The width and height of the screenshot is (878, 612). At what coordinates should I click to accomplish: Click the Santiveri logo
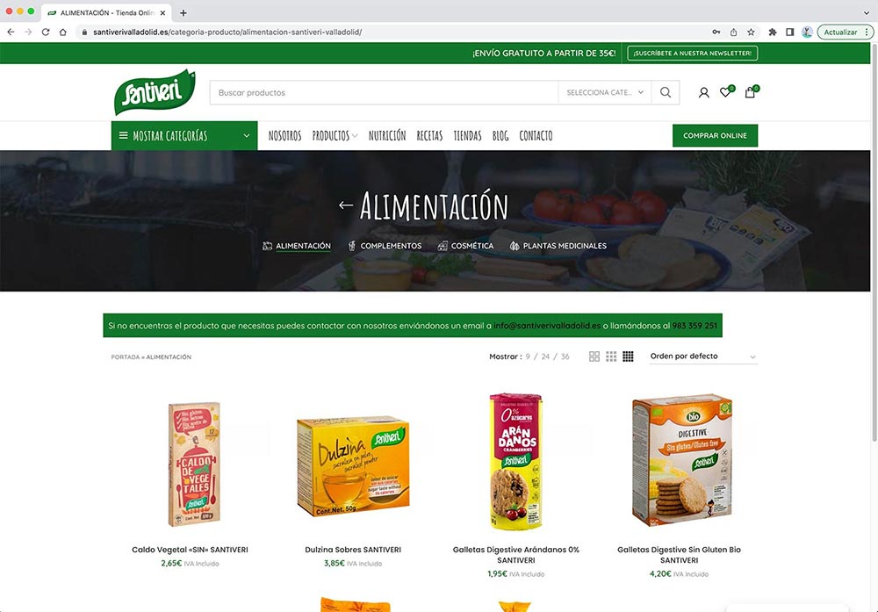pos(155,92)
